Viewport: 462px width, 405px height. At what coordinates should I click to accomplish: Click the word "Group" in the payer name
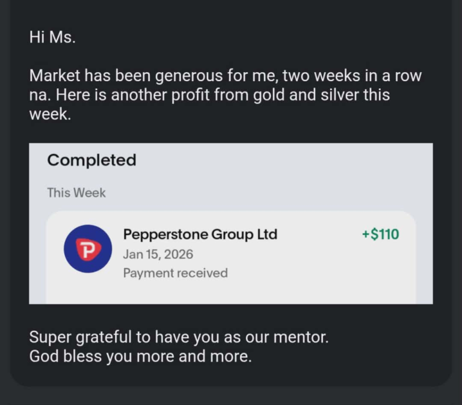click(x=233, y=234)
